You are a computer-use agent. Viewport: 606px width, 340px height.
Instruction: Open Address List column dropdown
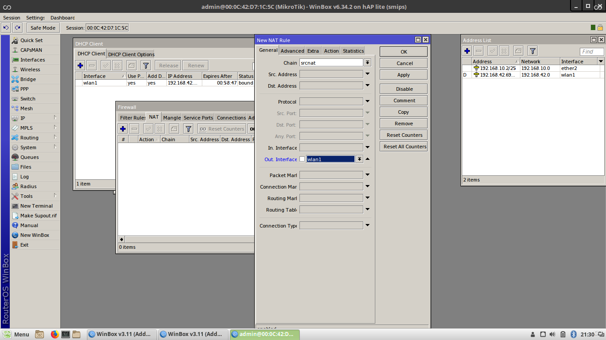point(601,61)
